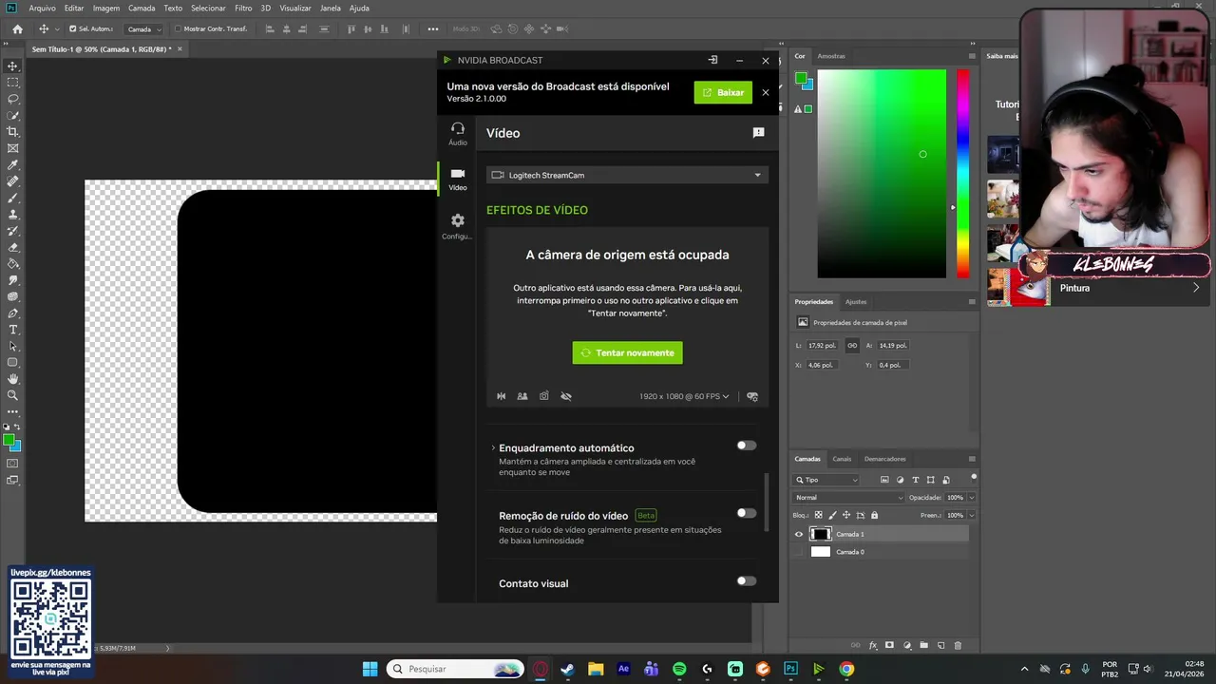1216x684 pixels.
Task: Create a new adjustment layer
Action: click(x=906, y=645)
